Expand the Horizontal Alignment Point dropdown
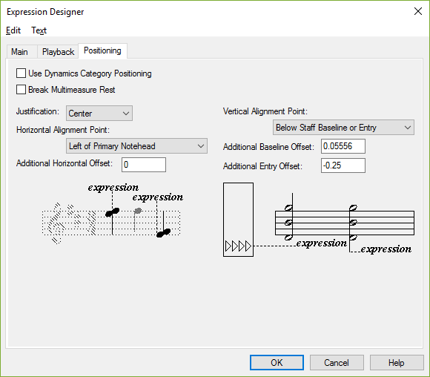Screen dimensions: 430x377 tap(136, 145)
